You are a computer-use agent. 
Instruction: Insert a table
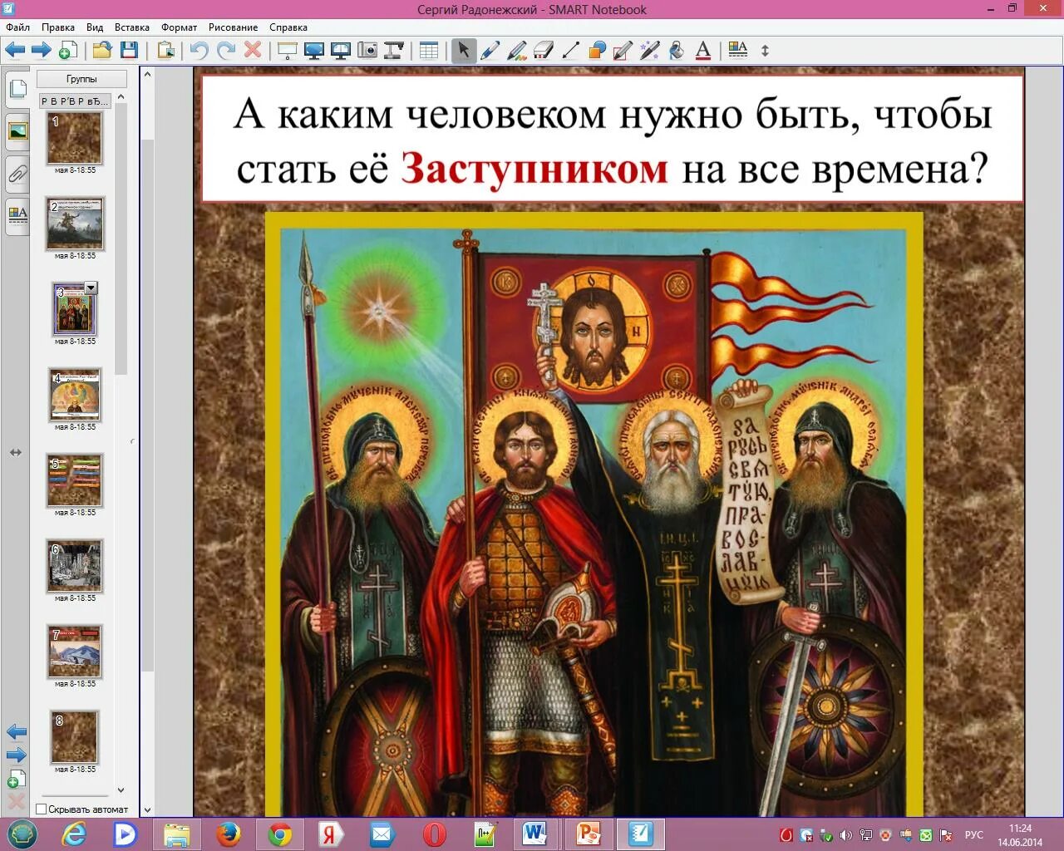(x=429, y=51)
